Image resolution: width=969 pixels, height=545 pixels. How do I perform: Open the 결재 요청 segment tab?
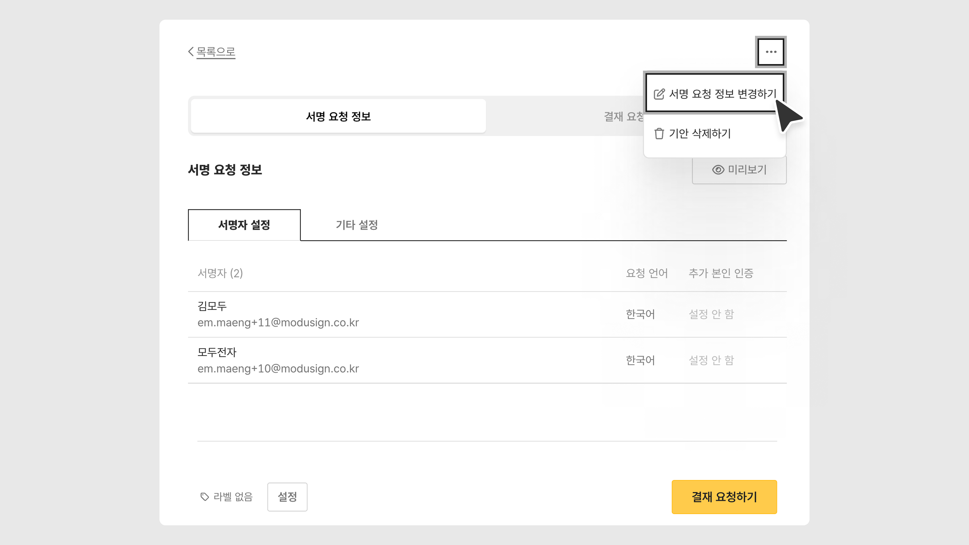(623, 116)
